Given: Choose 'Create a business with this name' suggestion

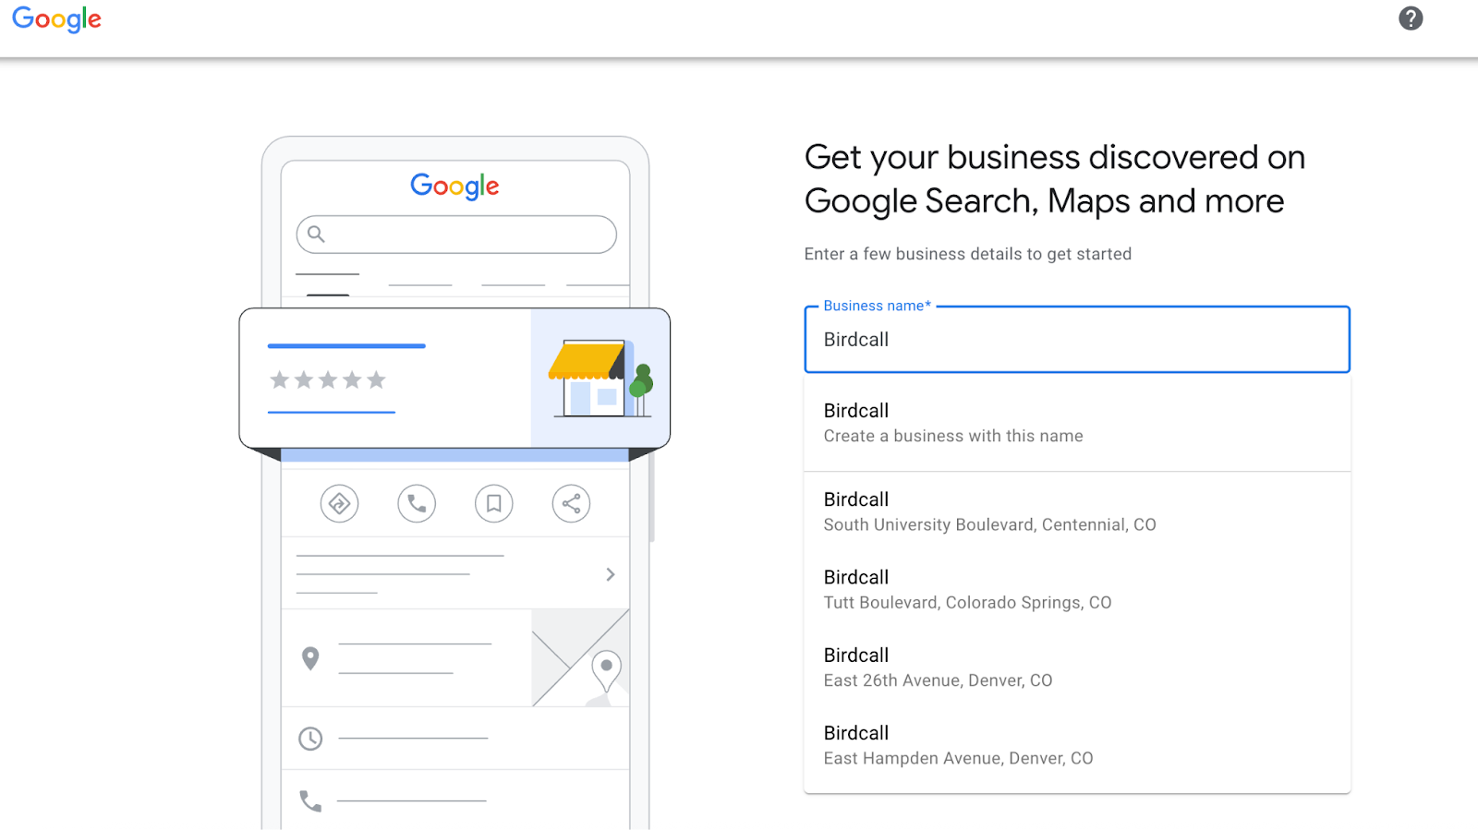Looking at the screenshot, I should point(1077,423).
